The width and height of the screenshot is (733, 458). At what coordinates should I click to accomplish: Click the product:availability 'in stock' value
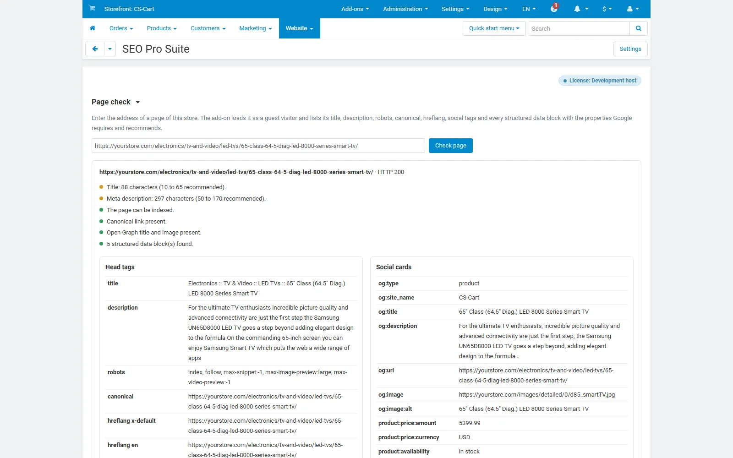tap(469, 452)
